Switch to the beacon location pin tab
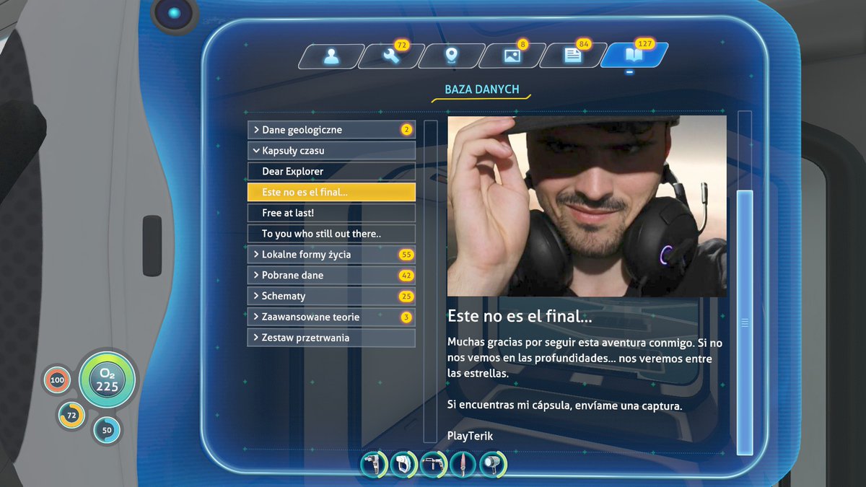Viewport: 866px width, 487px height. (452, 56)
